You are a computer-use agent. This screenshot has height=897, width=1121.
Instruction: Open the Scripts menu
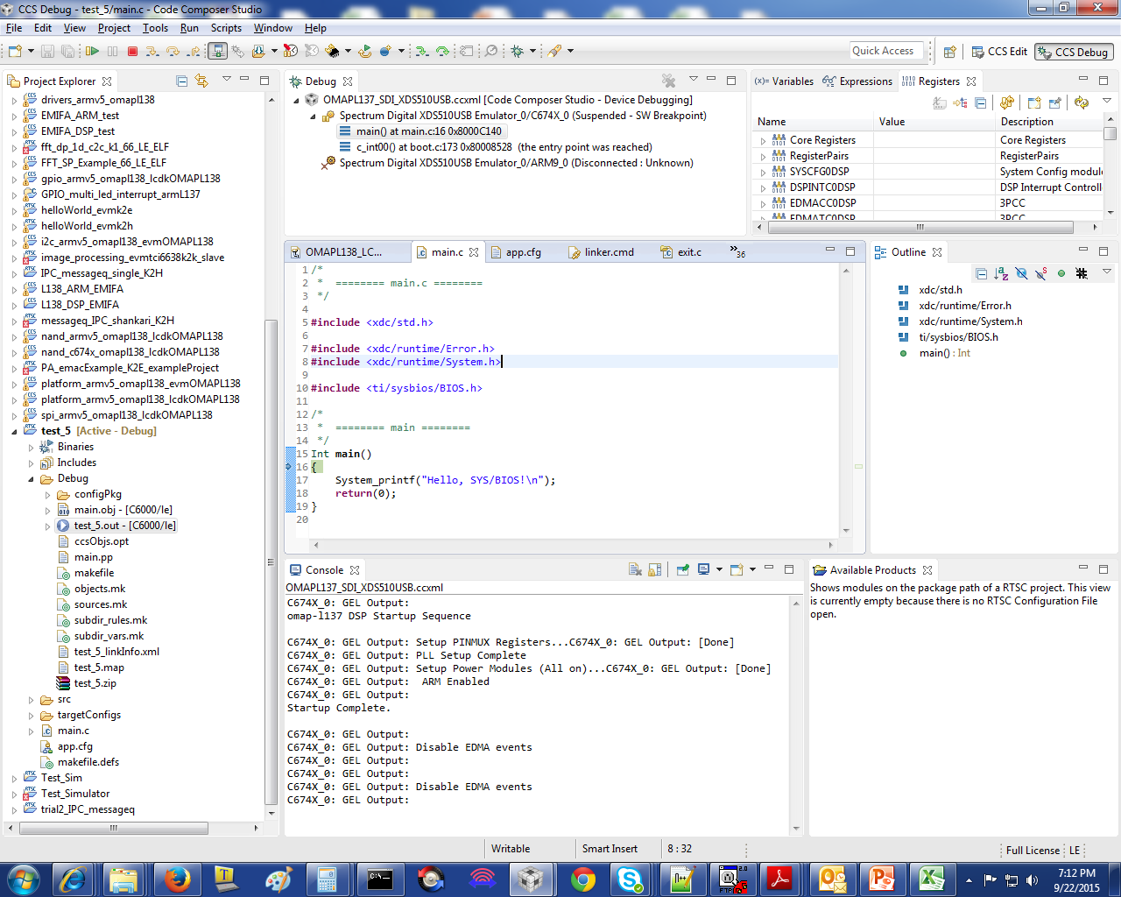[226, 28]
